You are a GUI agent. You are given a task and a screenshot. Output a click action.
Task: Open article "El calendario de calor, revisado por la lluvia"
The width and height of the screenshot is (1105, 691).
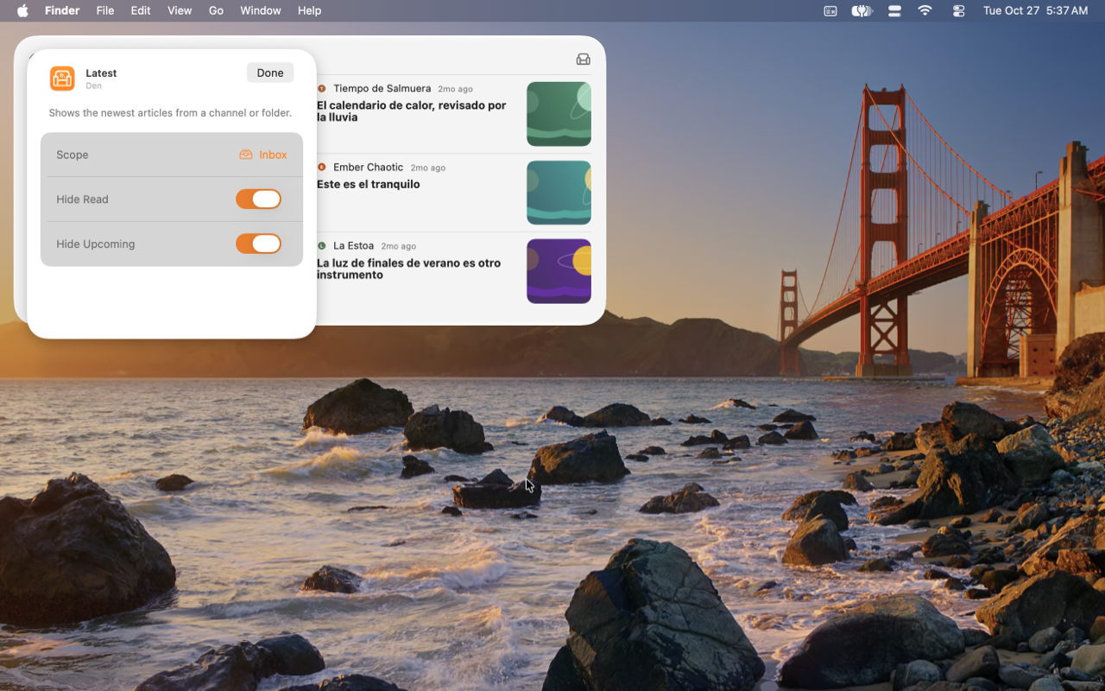pos(413,111)
